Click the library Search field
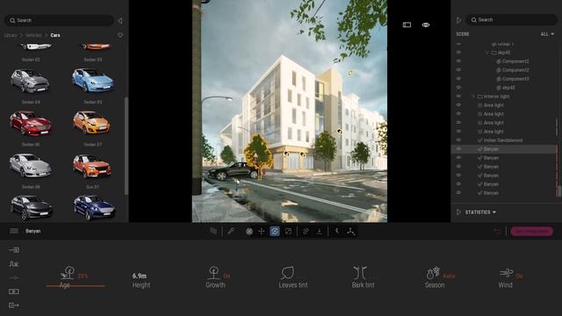 point(59,20)
